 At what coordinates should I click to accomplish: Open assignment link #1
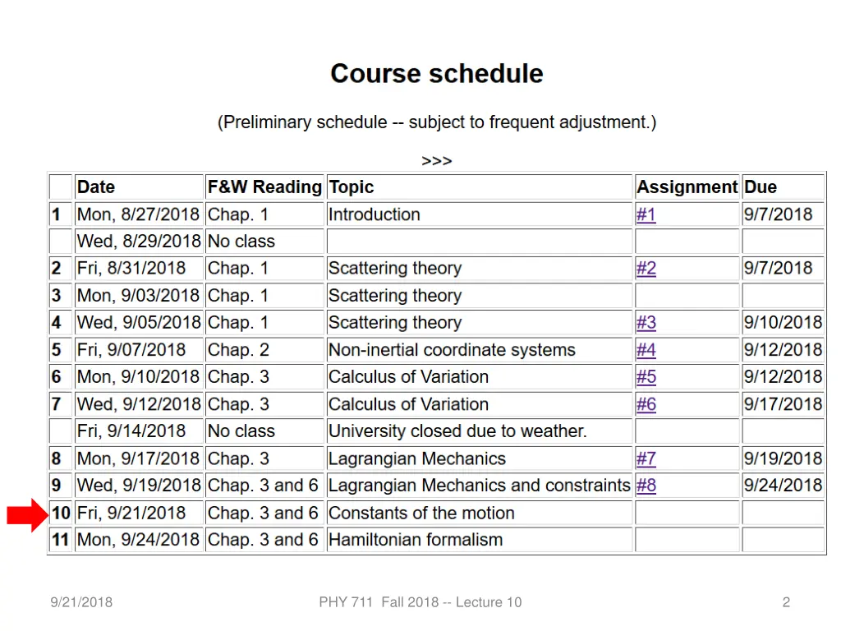pyautogui.click(x=646, y=214)
